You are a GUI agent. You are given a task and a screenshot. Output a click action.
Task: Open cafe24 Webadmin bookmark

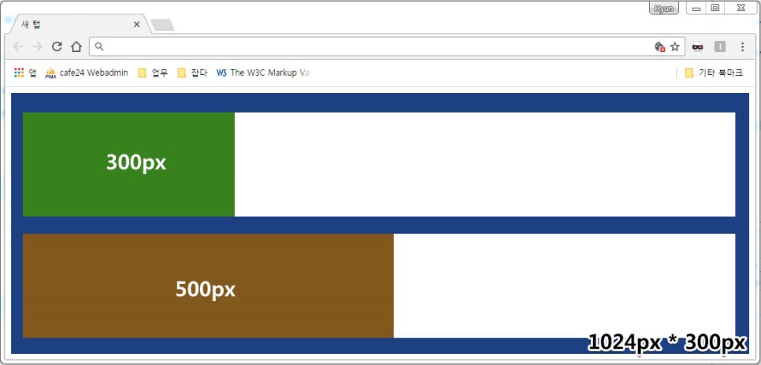click(87, 73)
